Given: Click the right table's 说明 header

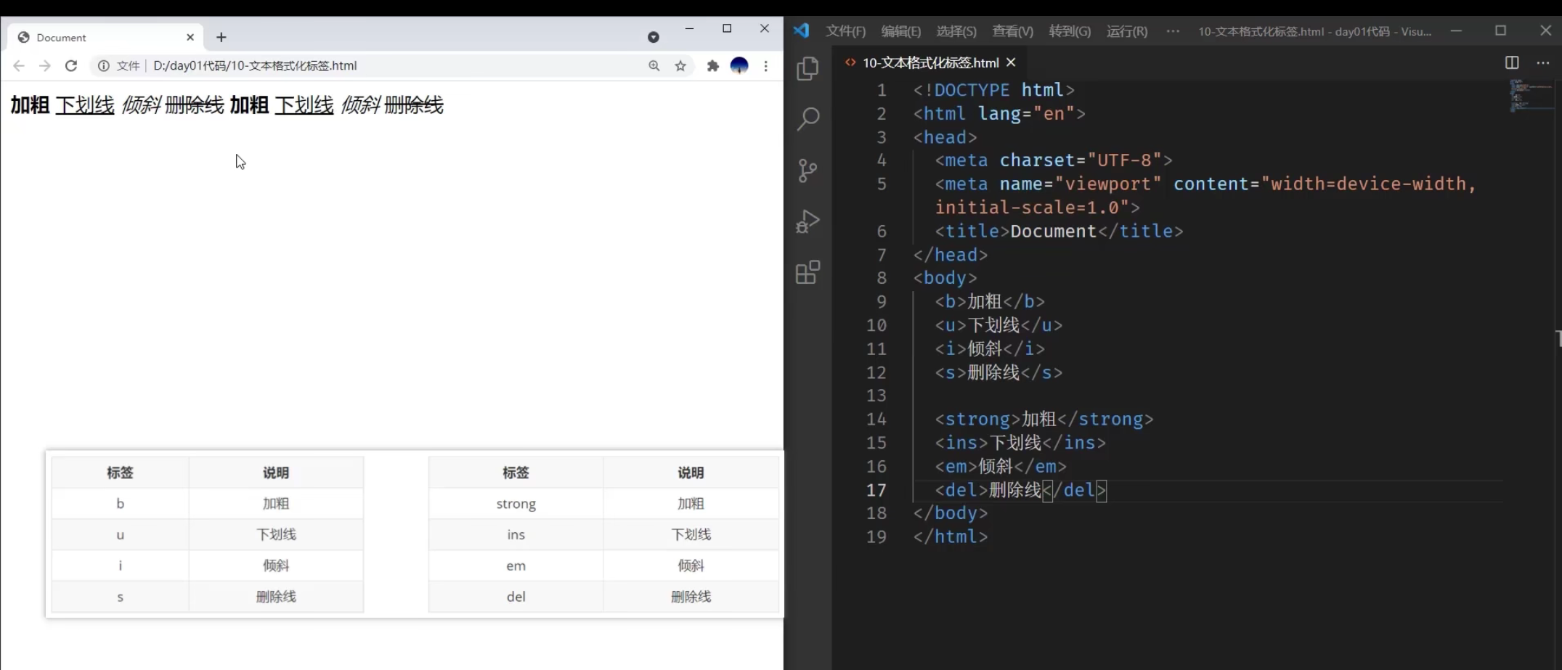Looking at the screenshot, I should 691,473.
